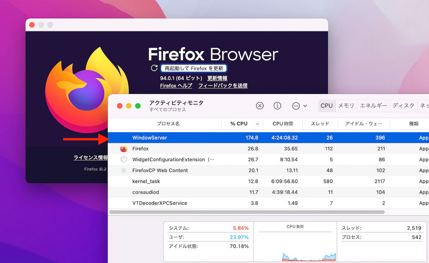Viewport: 429px width, 263px height.
Task: Open the フィードバックを送信 link
Action: click(223, 85)
